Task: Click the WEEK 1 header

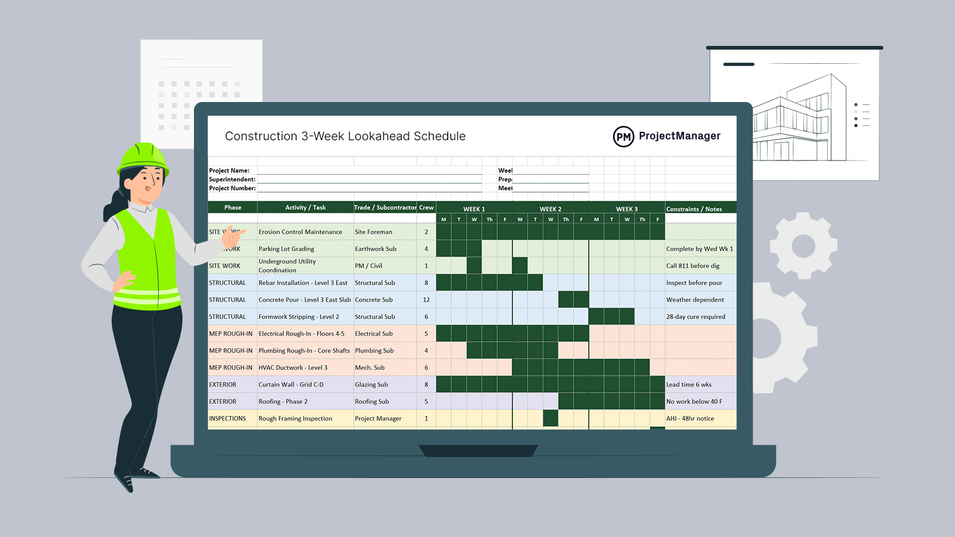Action: [474, 209]
